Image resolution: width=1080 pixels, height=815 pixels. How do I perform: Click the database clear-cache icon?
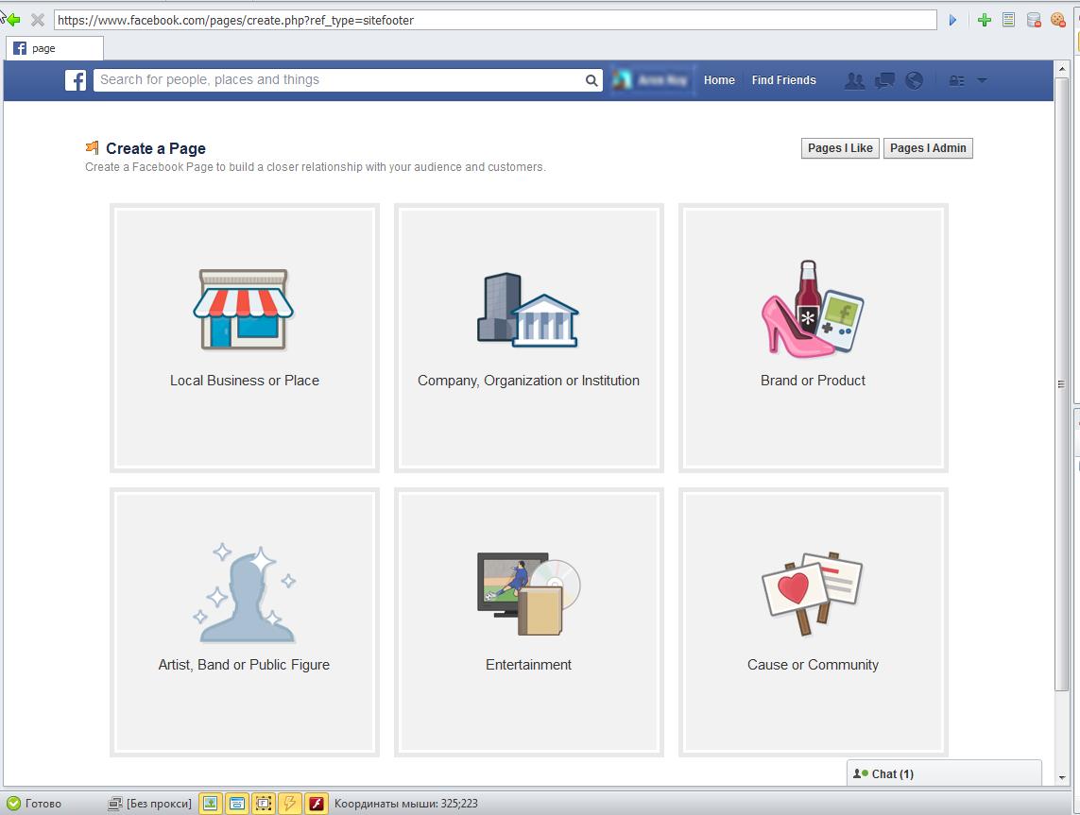pyautogui.click(x=1033, y=20)
